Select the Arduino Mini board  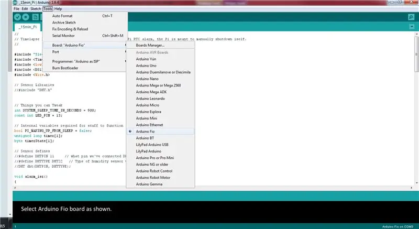160,118
